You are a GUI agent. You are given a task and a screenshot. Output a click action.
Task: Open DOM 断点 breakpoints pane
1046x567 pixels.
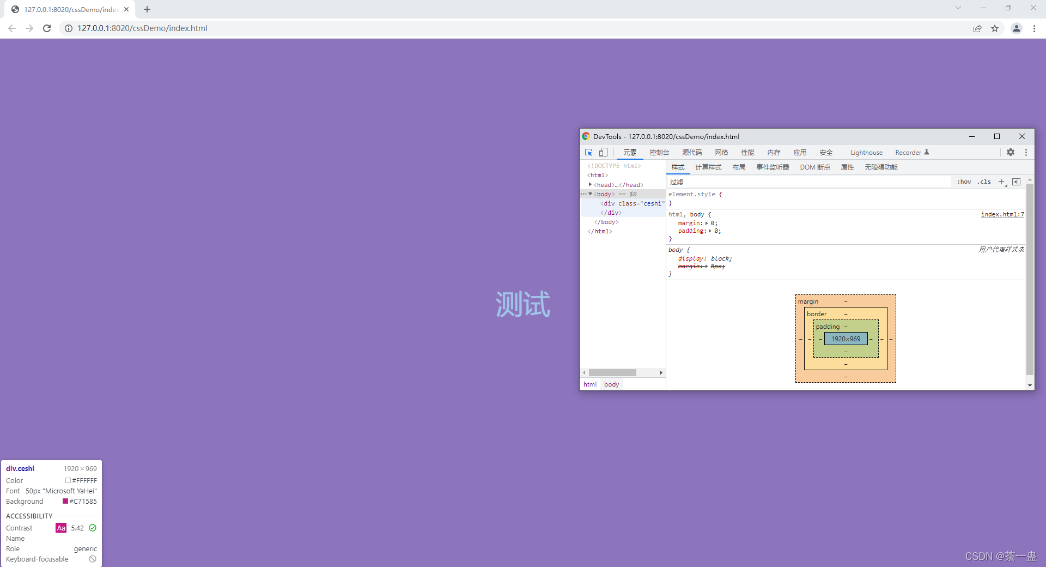815,167
